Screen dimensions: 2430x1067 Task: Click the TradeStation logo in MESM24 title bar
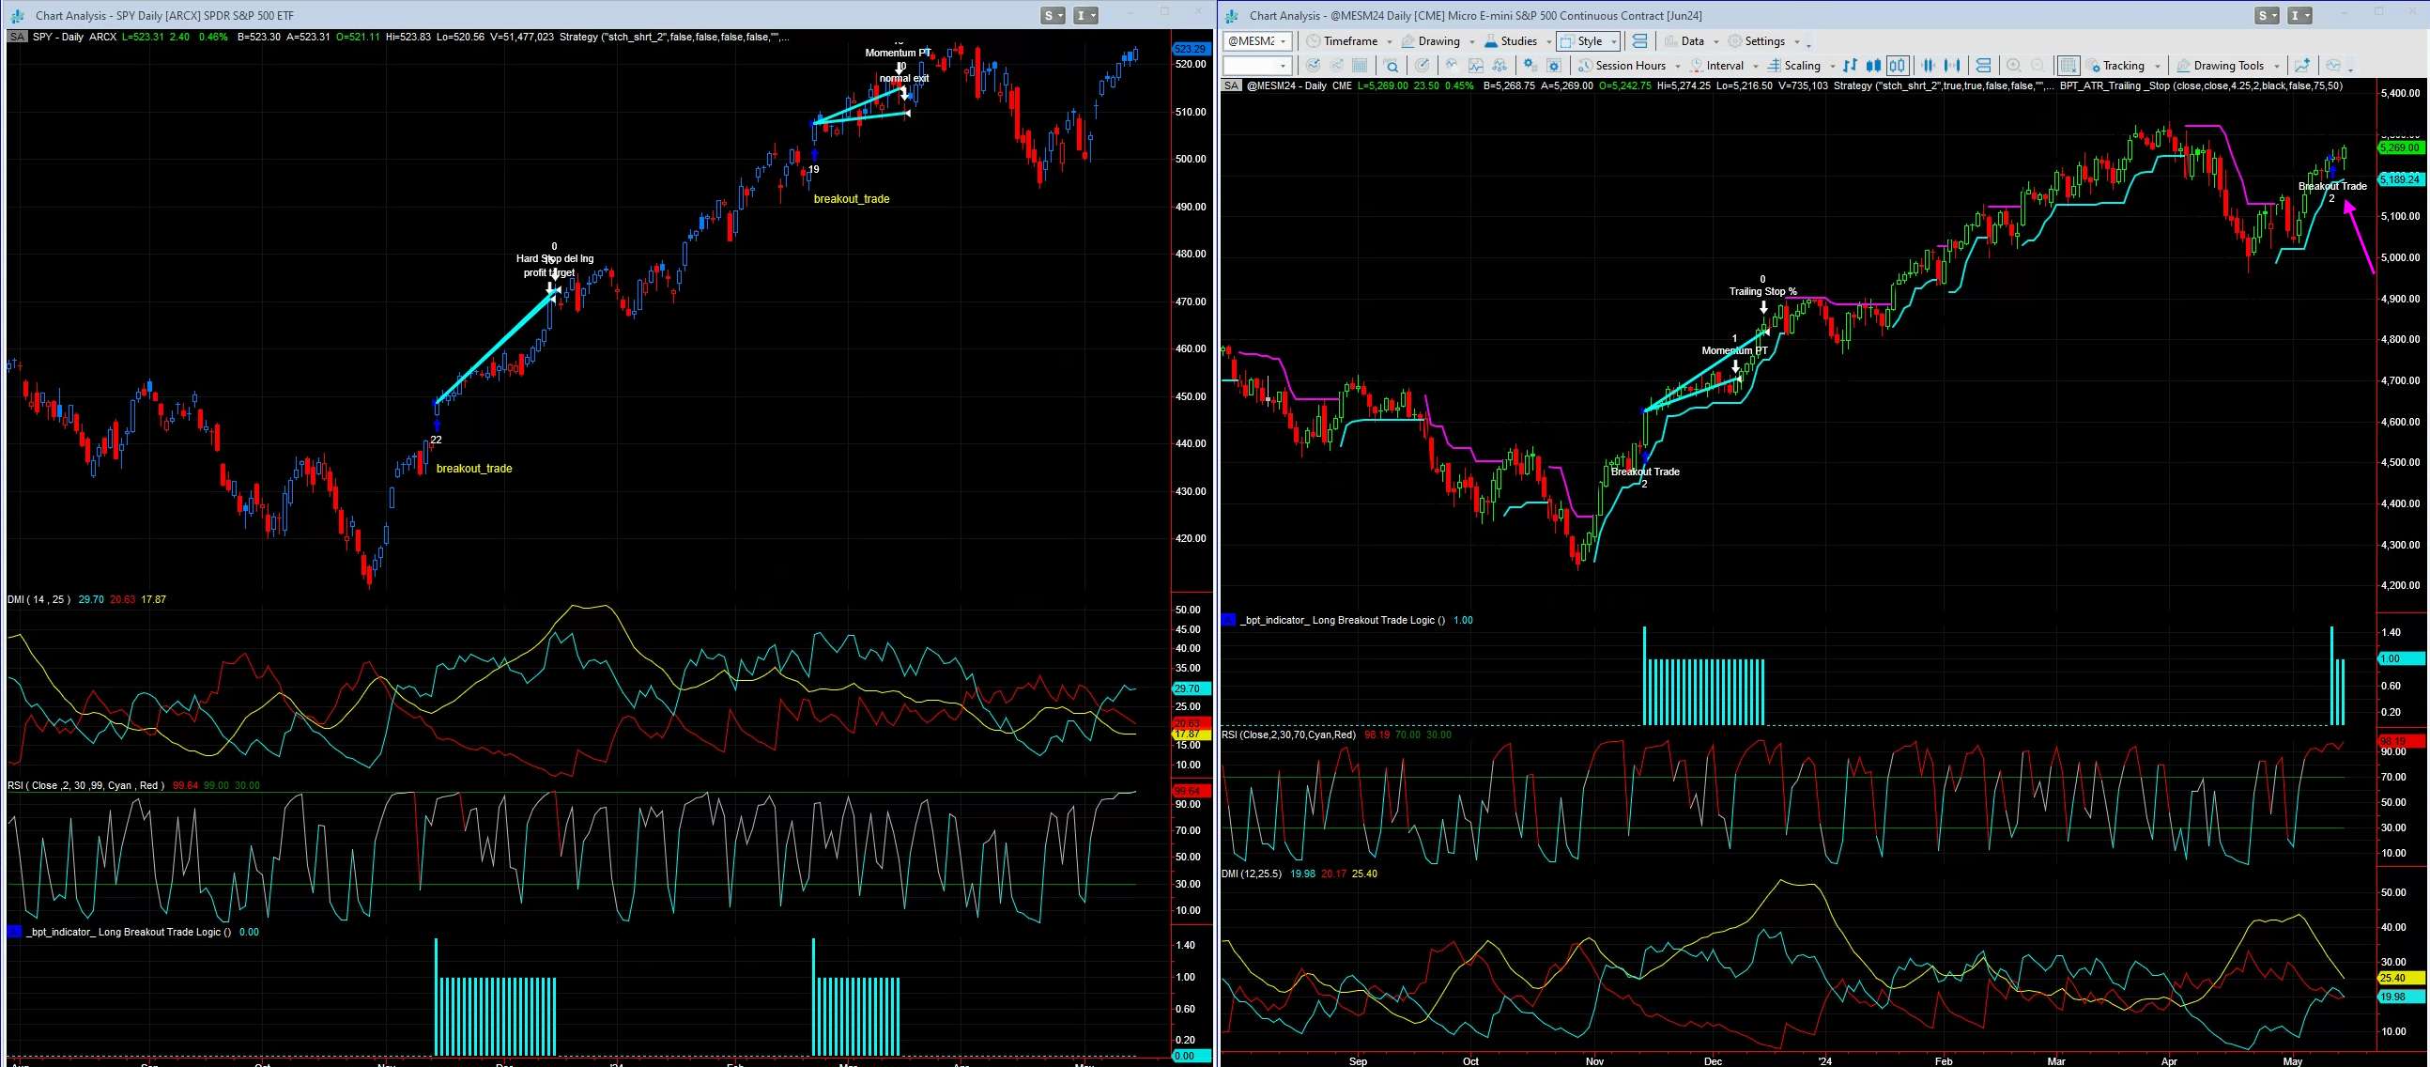pos(1232,15)
